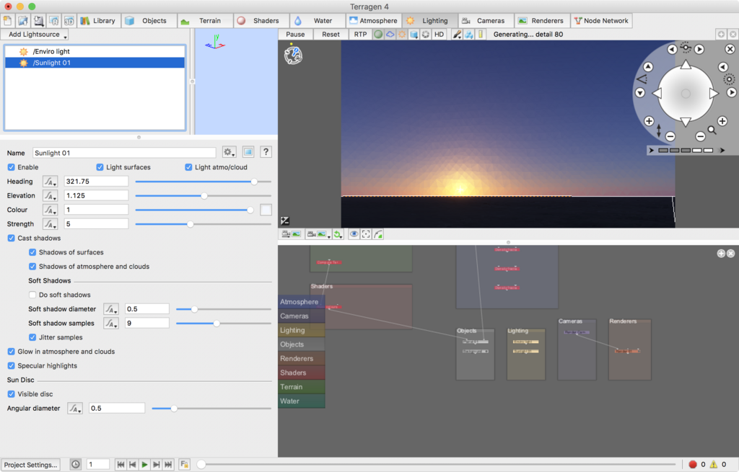
Task: Open the Heading animation dropdown button
Action: (50, 181)
